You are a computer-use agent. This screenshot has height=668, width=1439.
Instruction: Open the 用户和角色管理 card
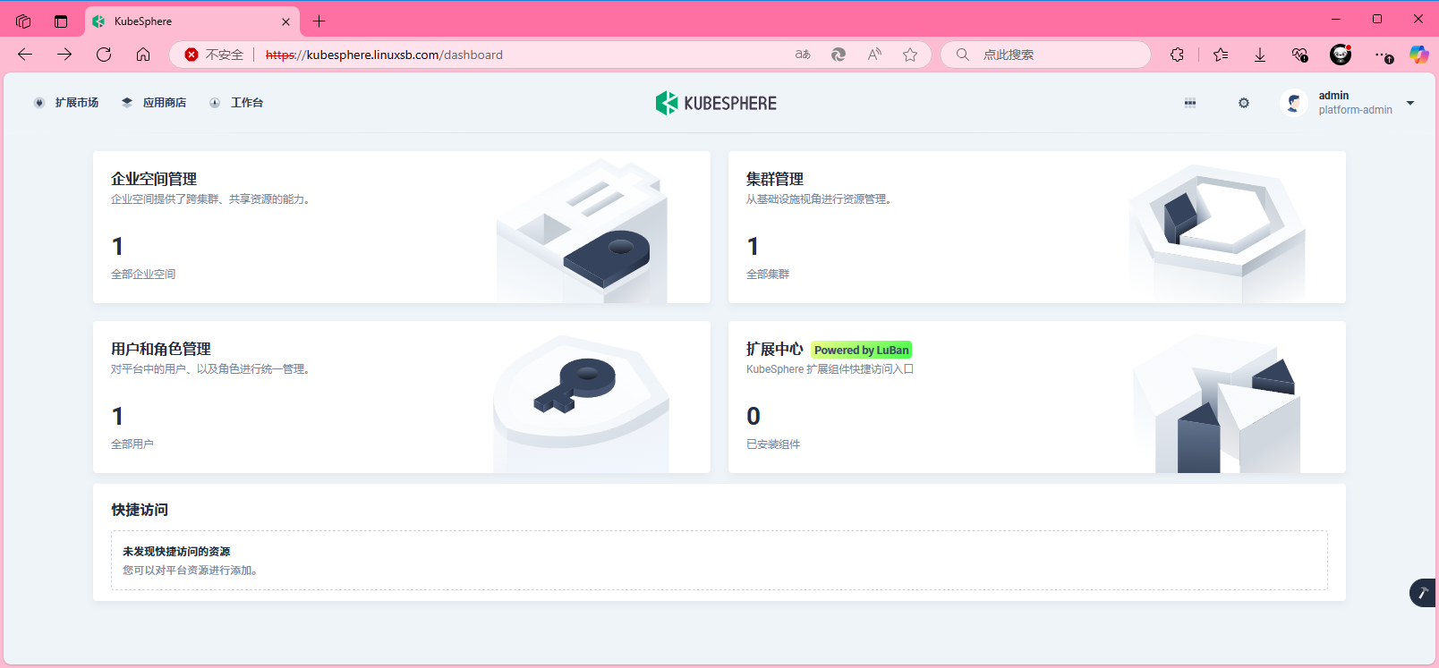(x=402, y=397)
